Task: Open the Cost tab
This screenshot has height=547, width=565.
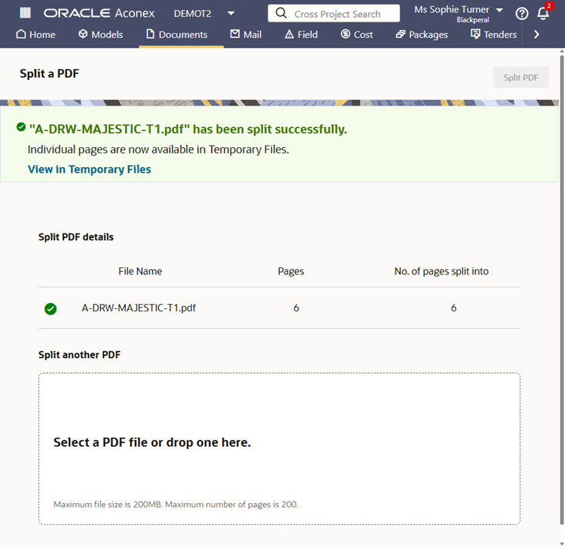Action: click(357, 35)
